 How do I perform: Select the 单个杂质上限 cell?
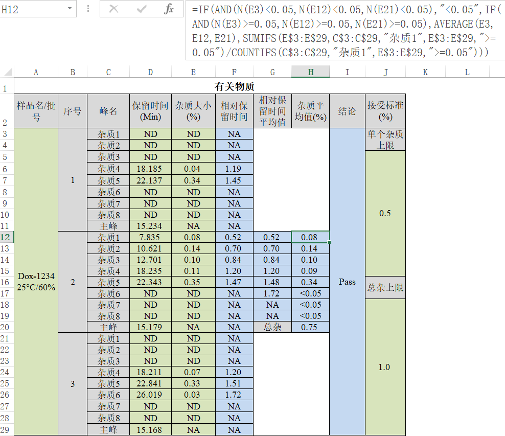(x=385, y=140)
